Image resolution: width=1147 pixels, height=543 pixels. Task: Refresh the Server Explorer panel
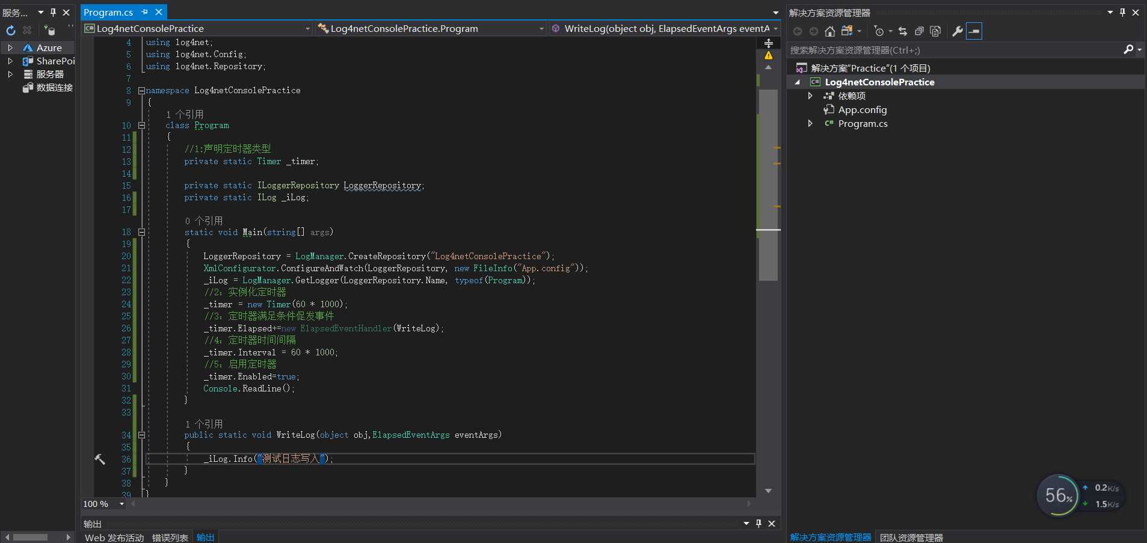click(10, 30)
